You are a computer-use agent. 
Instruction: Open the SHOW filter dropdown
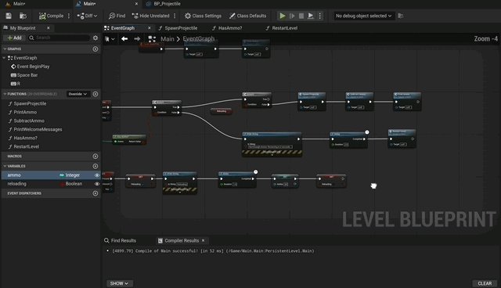coord(119,283)
